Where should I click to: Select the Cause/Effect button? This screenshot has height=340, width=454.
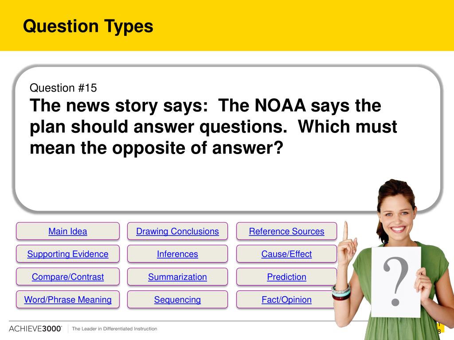click(x=287, y=254)
